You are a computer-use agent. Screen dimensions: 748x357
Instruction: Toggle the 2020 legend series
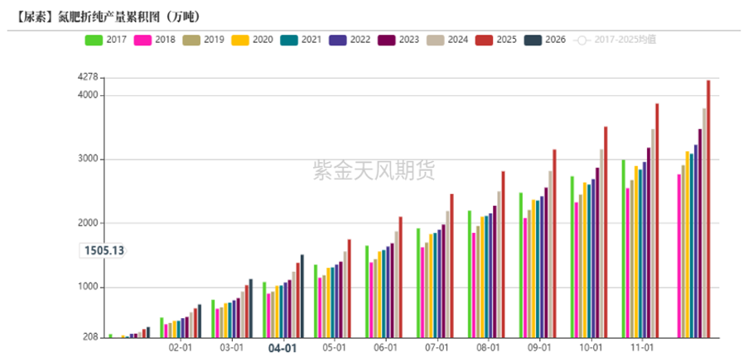pyautogui.click(x=252, y=40)
